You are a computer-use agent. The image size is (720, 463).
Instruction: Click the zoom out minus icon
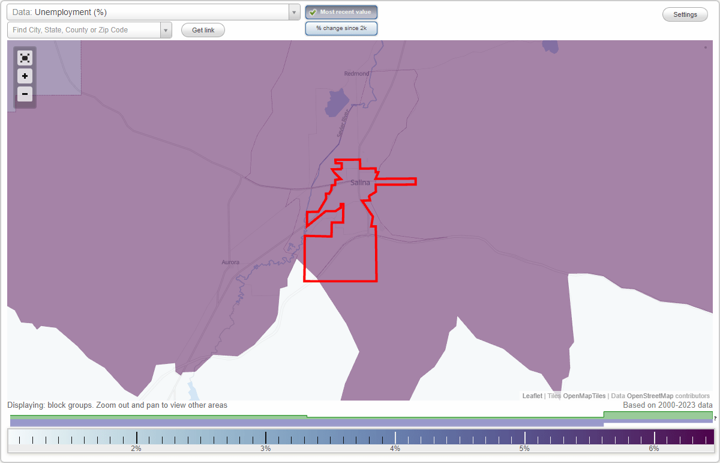coord(25,94)
